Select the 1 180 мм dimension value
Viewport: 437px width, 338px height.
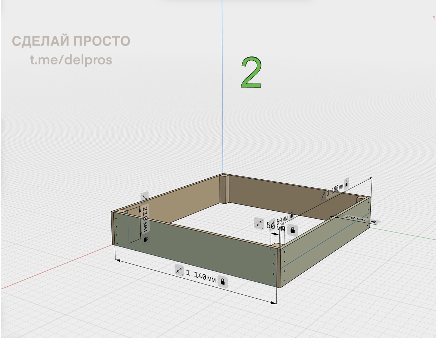[335, 189]
